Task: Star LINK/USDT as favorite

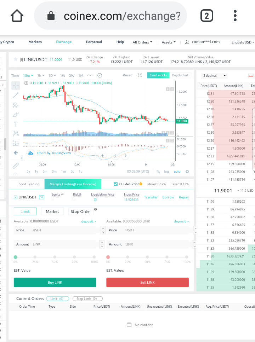Action: click(16, 59)
